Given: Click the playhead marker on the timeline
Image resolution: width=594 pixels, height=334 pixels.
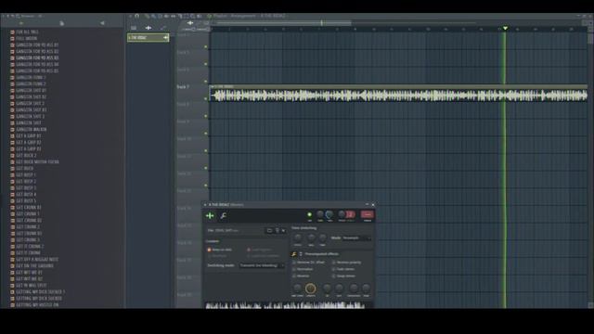Looking at the screenshot, I should [x=505, y=29].
